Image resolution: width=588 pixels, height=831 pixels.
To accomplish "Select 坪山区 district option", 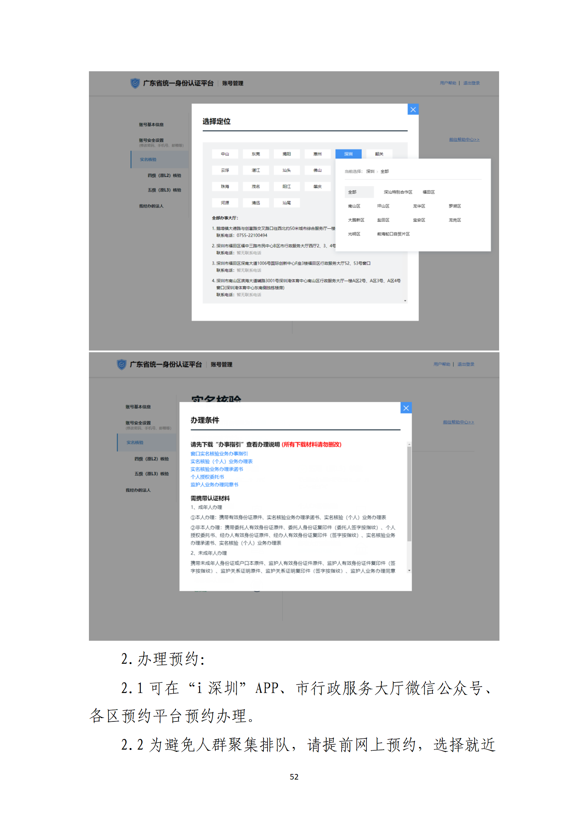I will click(383, 206).
